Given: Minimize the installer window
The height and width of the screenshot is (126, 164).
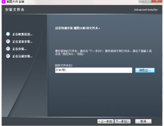Looking at the screenshot, I should [142, 1].
